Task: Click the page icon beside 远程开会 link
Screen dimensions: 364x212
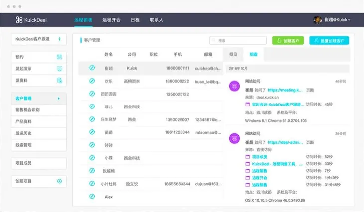Action: pos(248,178)
